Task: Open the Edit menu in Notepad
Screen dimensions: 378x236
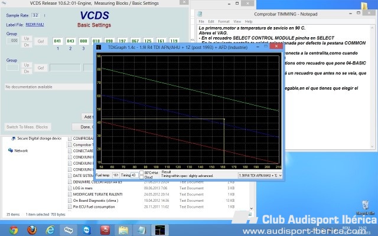Action: 211,21
